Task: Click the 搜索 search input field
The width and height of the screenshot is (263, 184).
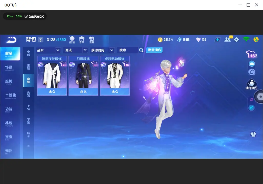Action: click(128, 50)
